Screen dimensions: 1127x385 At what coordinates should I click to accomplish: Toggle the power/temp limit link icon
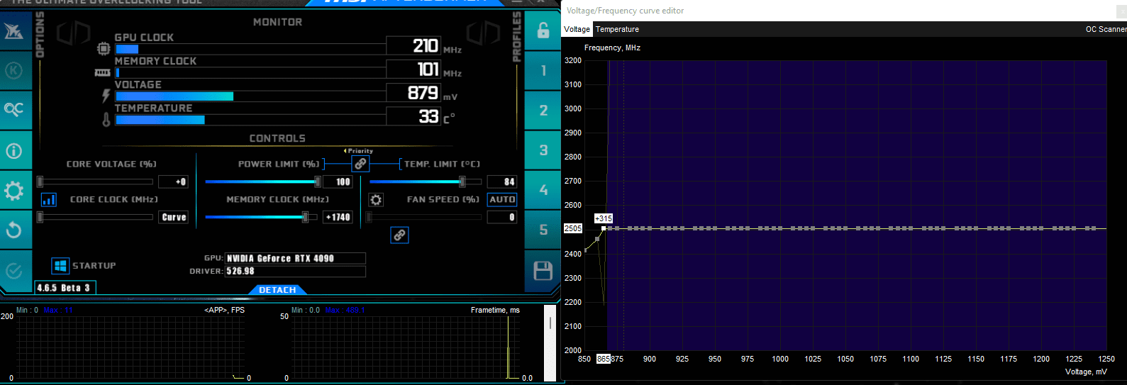click(x=360, y=164)
